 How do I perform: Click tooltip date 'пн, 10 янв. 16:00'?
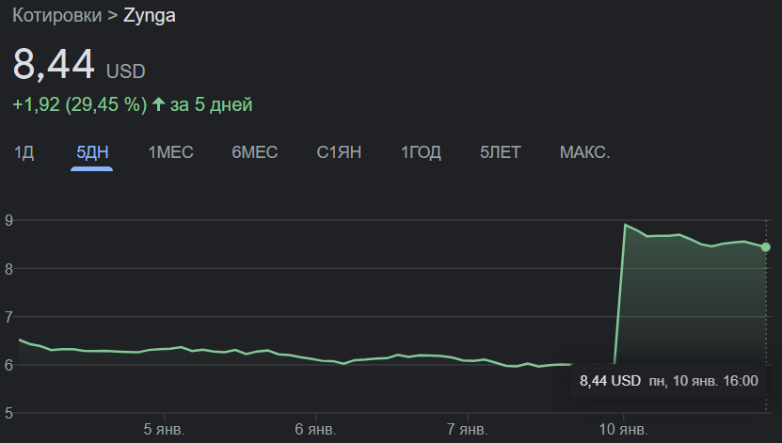703,381
